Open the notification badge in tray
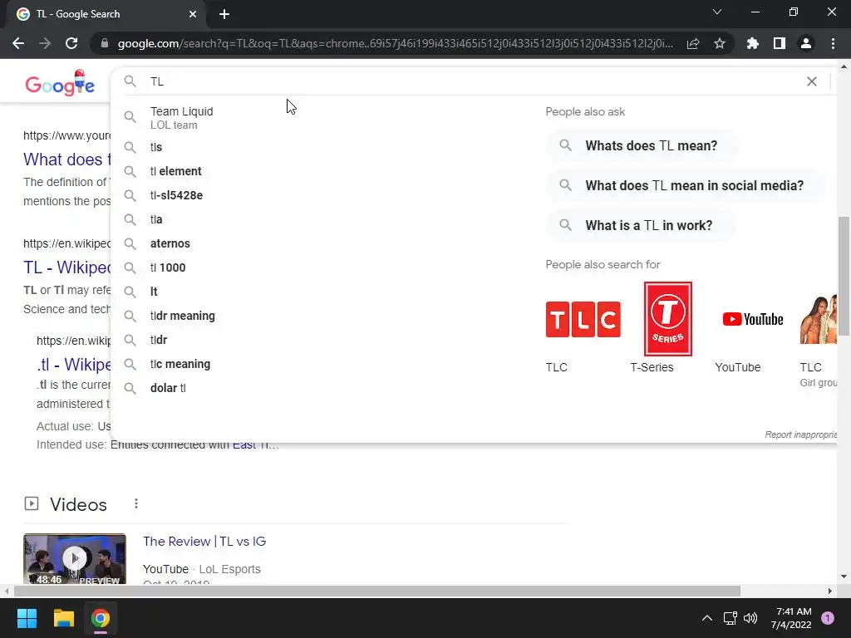Viewport: 851px width, 638px height. pos(827,618)
